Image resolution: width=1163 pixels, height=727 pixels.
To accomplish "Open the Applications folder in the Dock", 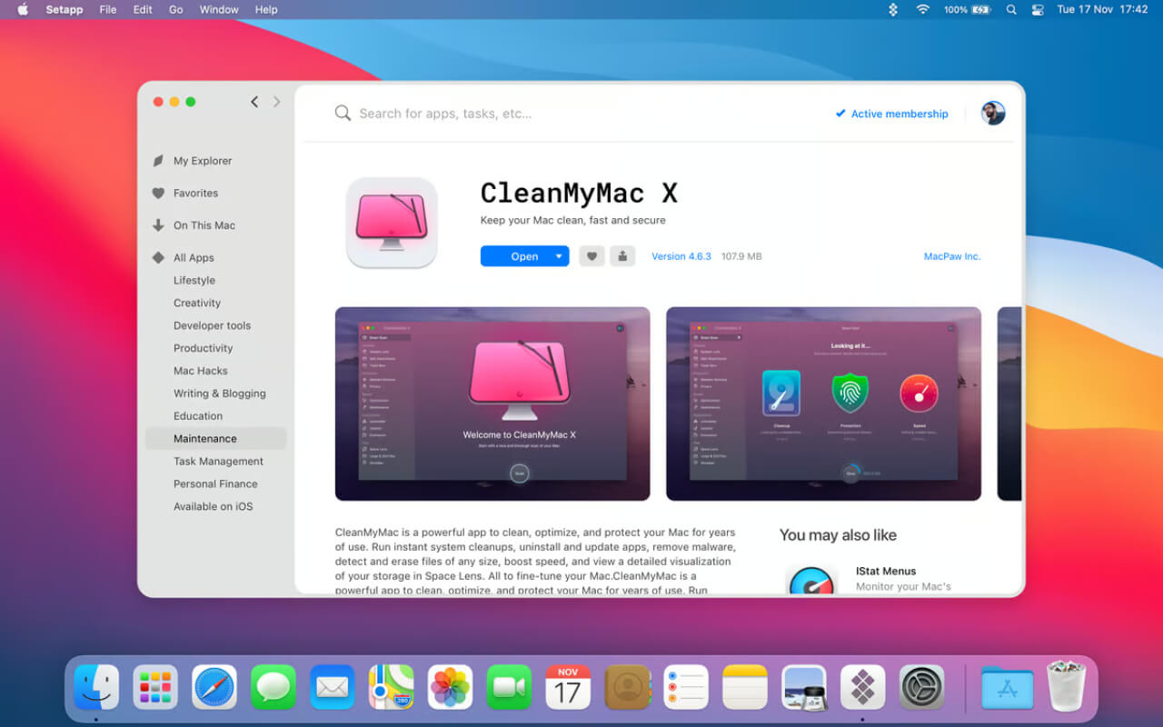I will (x=1008, y=688).
